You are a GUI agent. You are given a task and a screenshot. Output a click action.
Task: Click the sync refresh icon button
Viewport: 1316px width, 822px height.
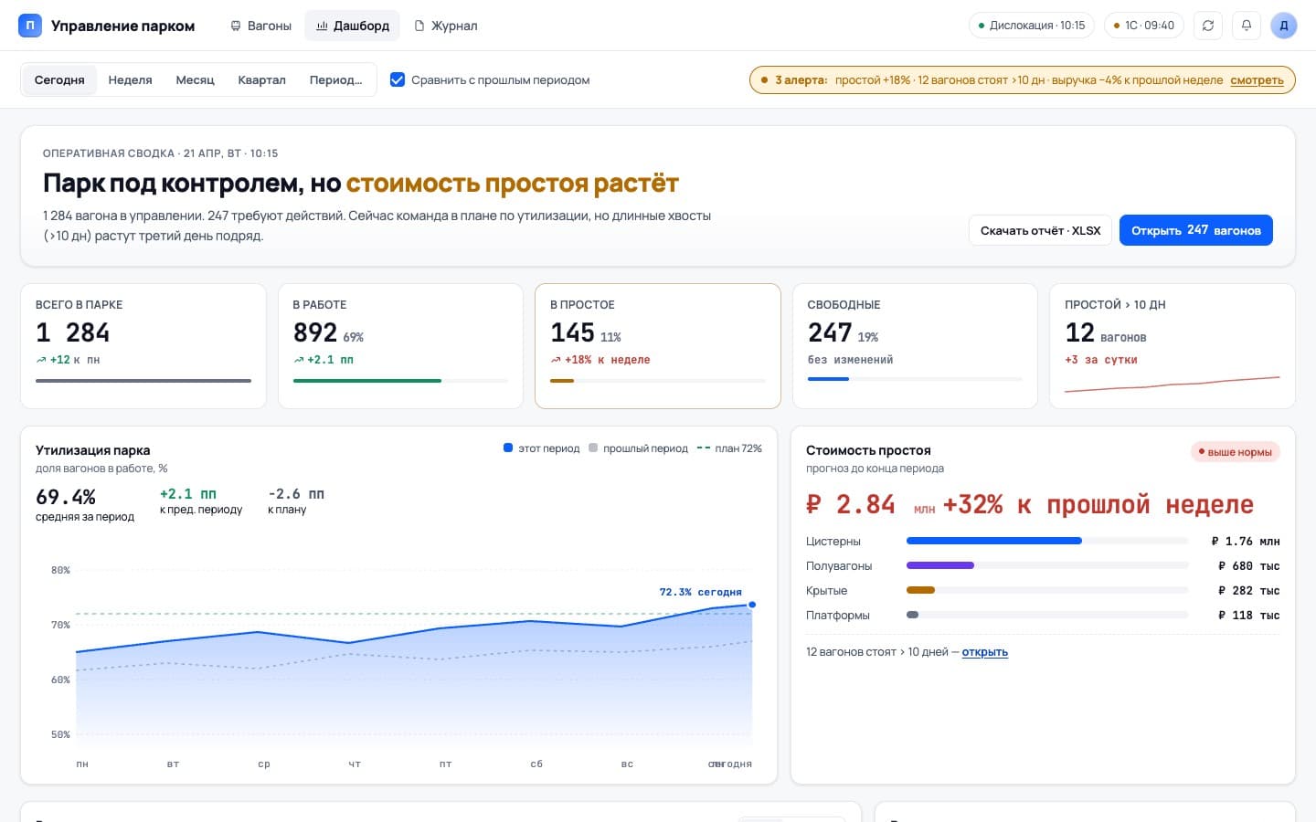1208,26
